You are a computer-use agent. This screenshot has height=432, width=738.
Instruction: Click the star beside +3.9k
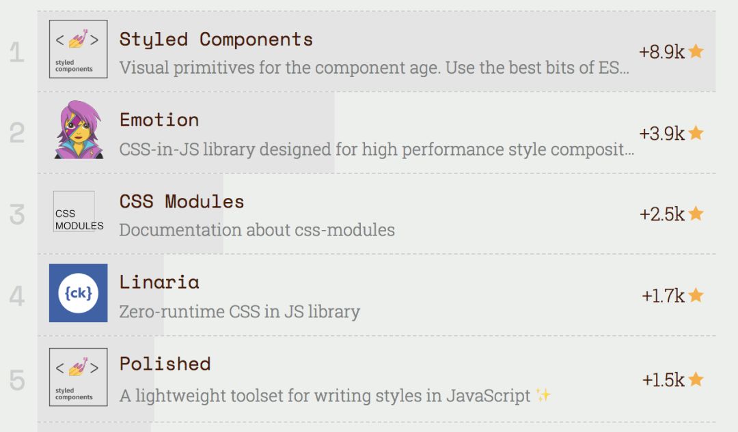696,132
